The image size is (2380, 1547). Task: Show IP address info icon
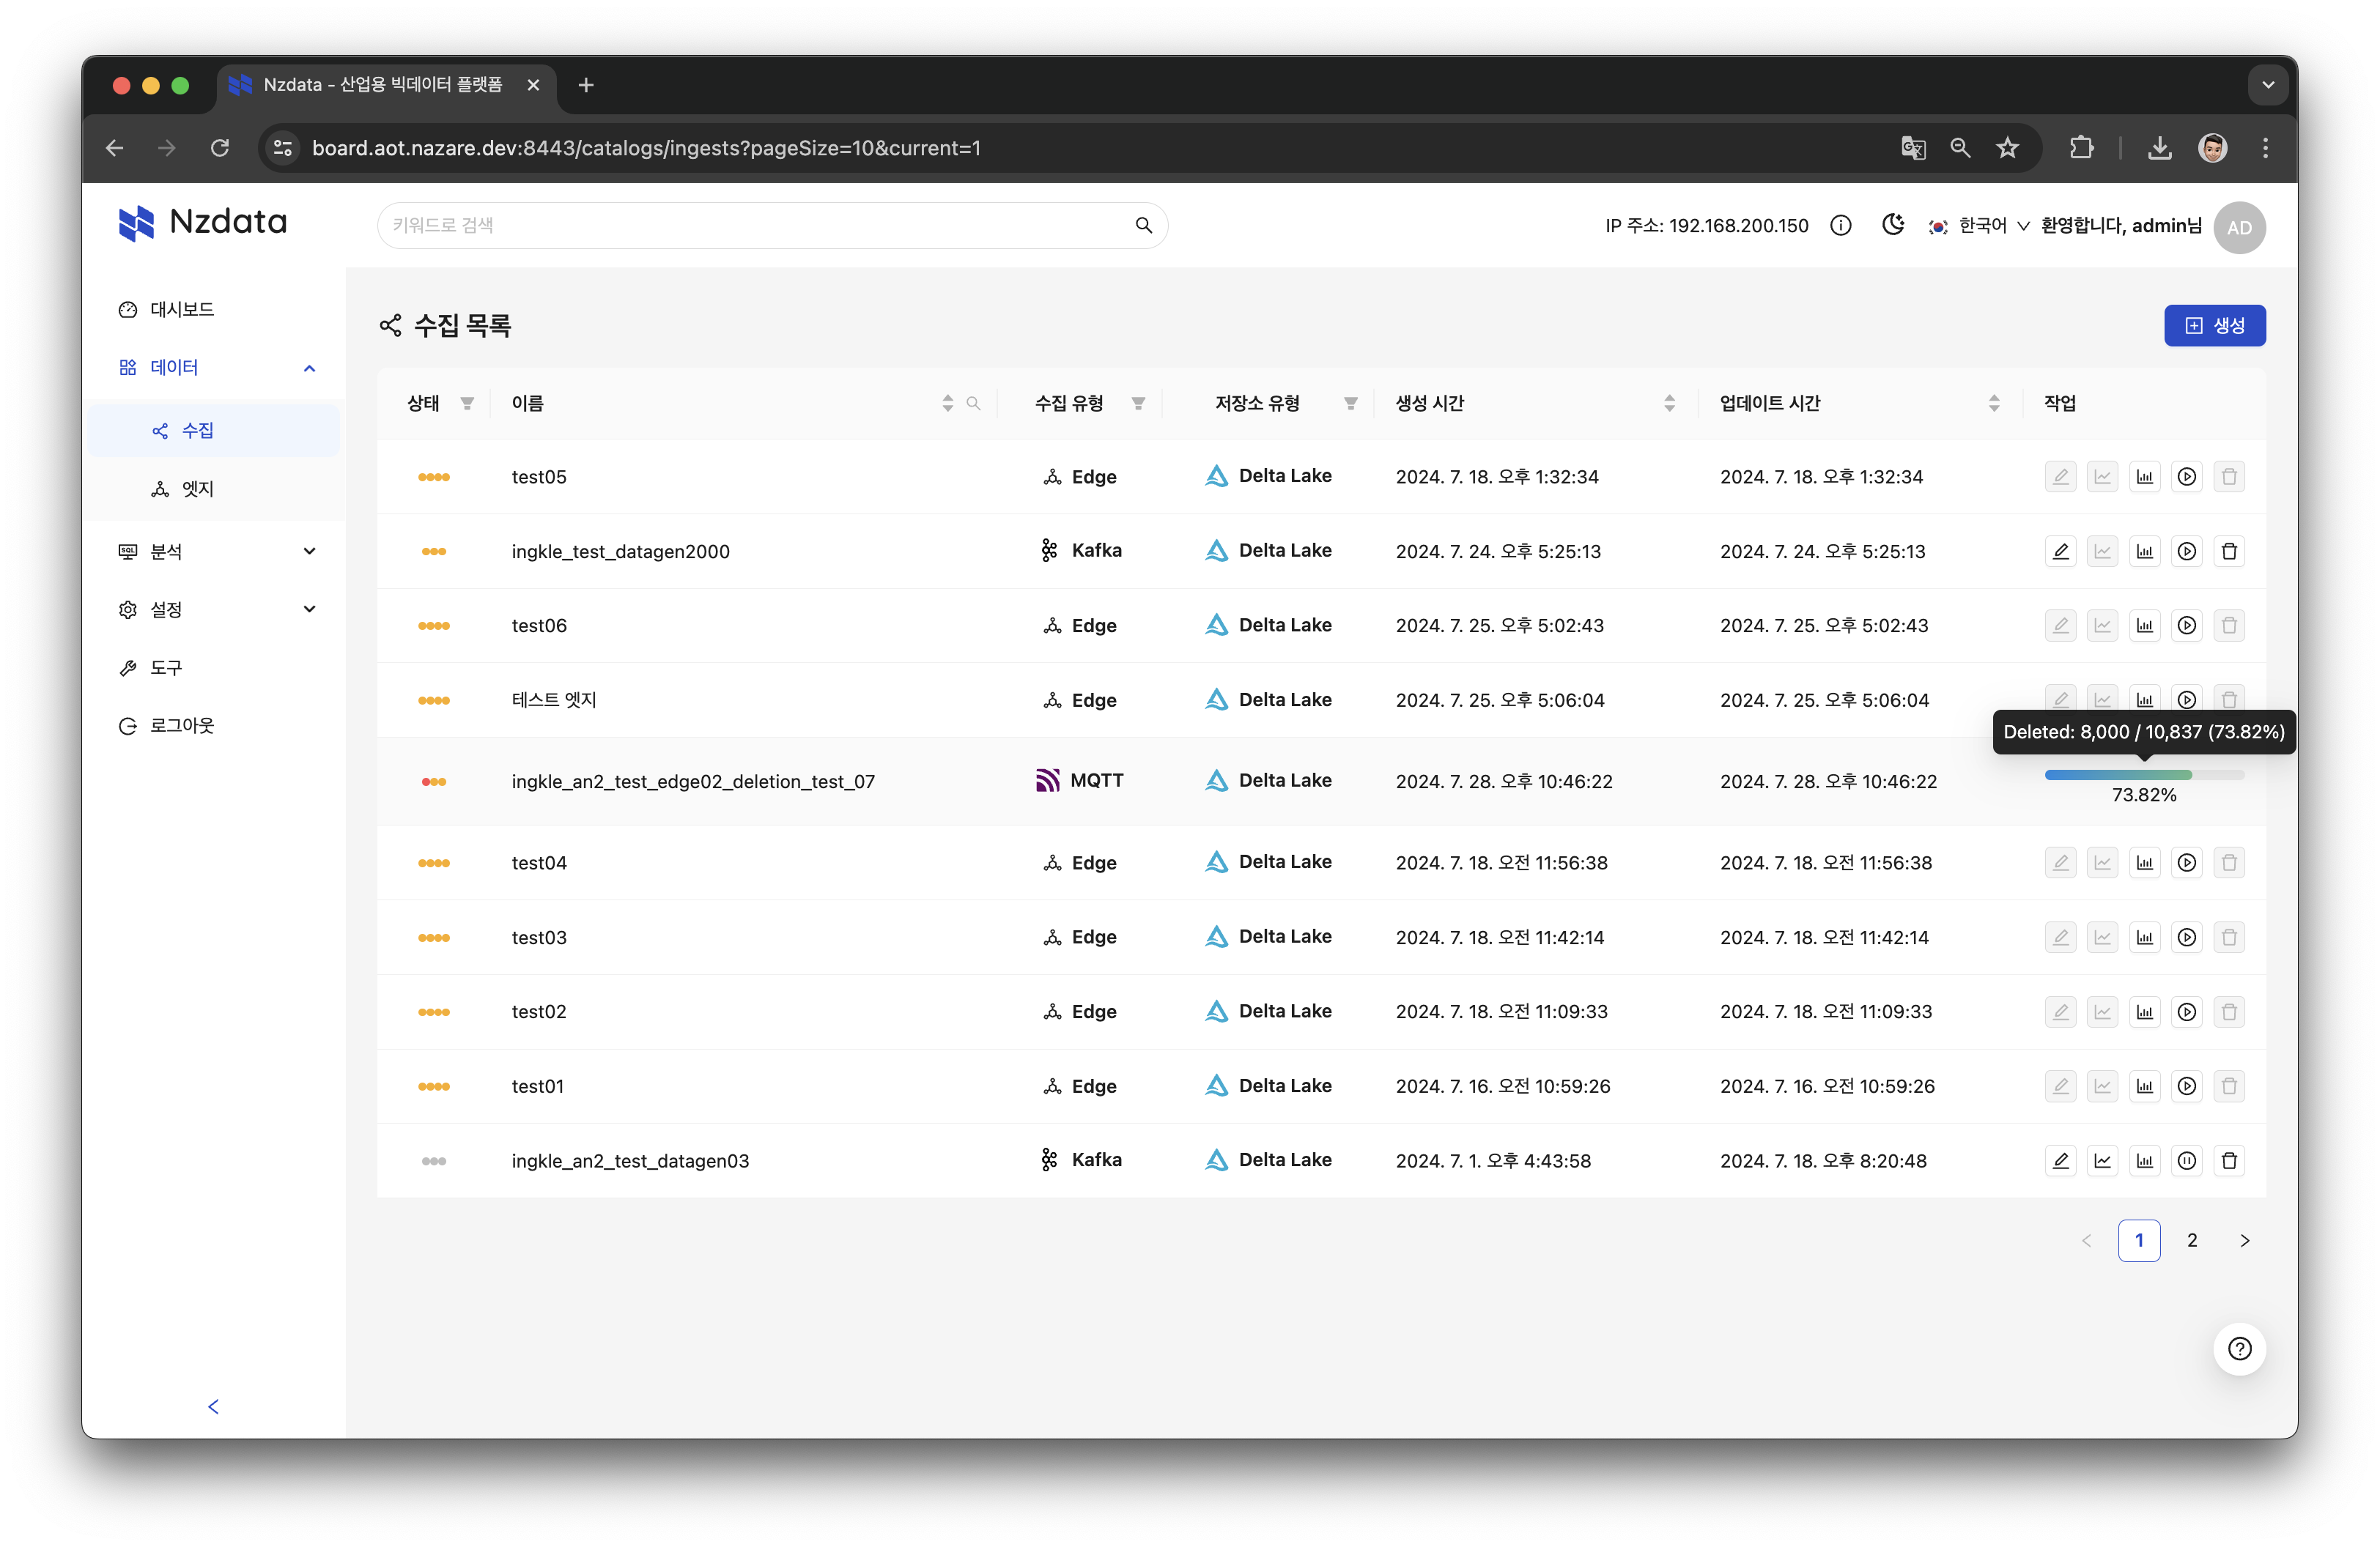pyautogui.click(x=1840, y=226)
